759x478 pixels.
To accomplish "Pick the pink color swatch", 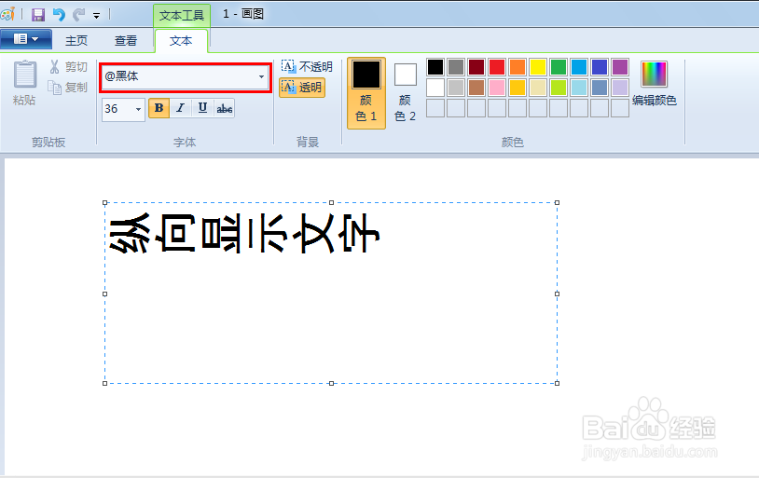I will click(x=497, y=88).
